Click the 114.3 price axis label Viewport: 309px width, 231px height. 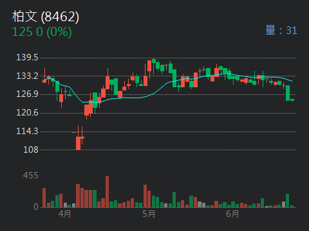27,131
